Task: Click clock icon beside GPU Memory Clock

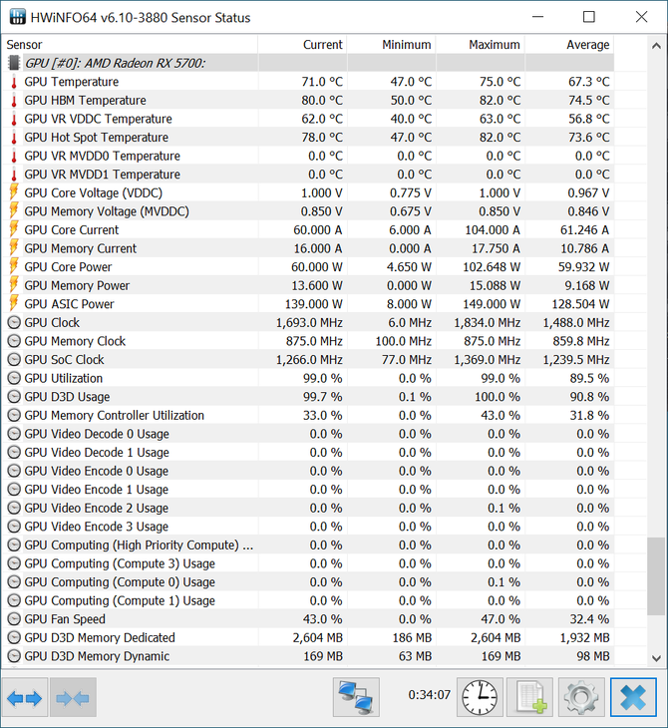Action: (x=14, y=341)
